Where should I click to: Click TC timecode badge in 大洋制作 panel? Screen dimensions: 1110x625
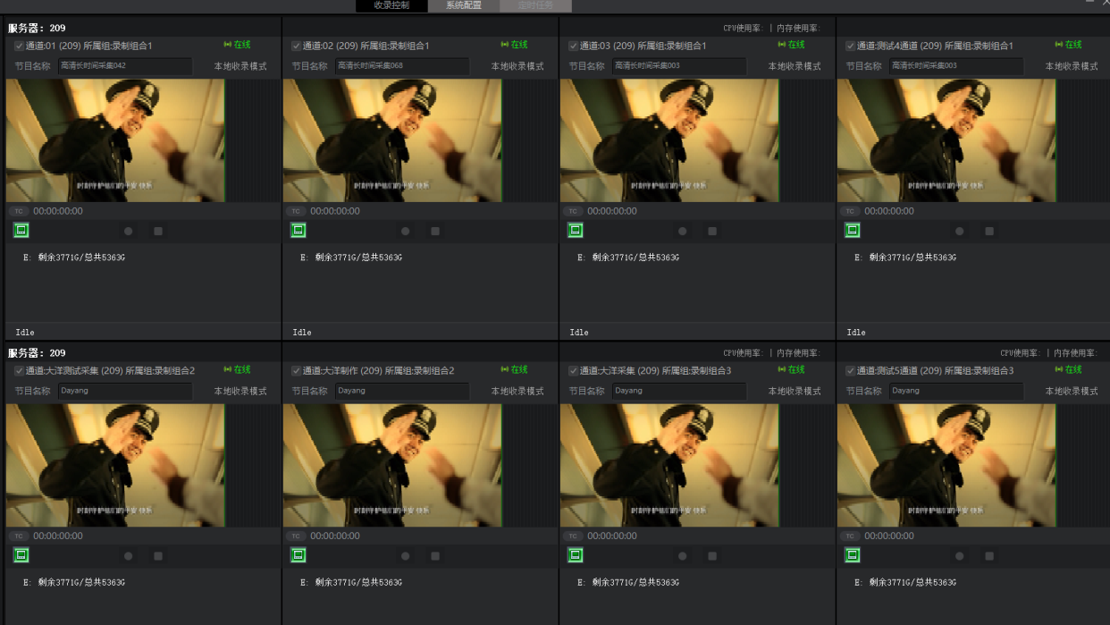click(x=296, y=536)
